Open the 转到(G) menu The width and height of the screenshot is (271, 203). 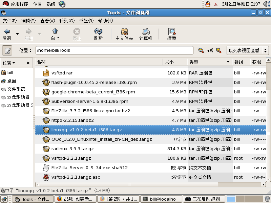[67, 21]
